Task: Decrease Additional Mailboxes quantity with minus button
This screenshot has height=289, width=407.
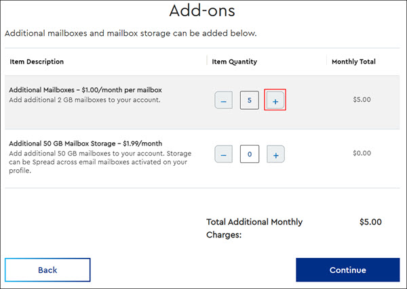Action: pos(223,100)
